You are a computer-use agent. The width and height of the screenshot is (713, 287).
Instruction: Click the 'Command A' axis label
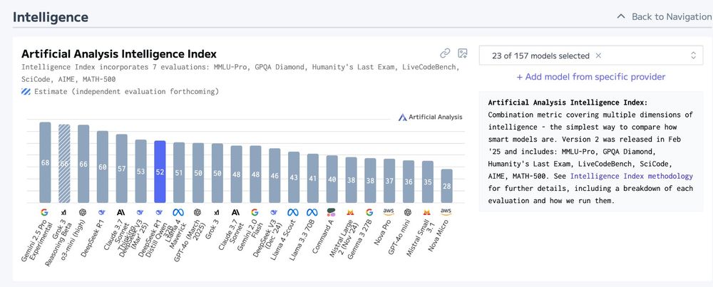[324, 236]
